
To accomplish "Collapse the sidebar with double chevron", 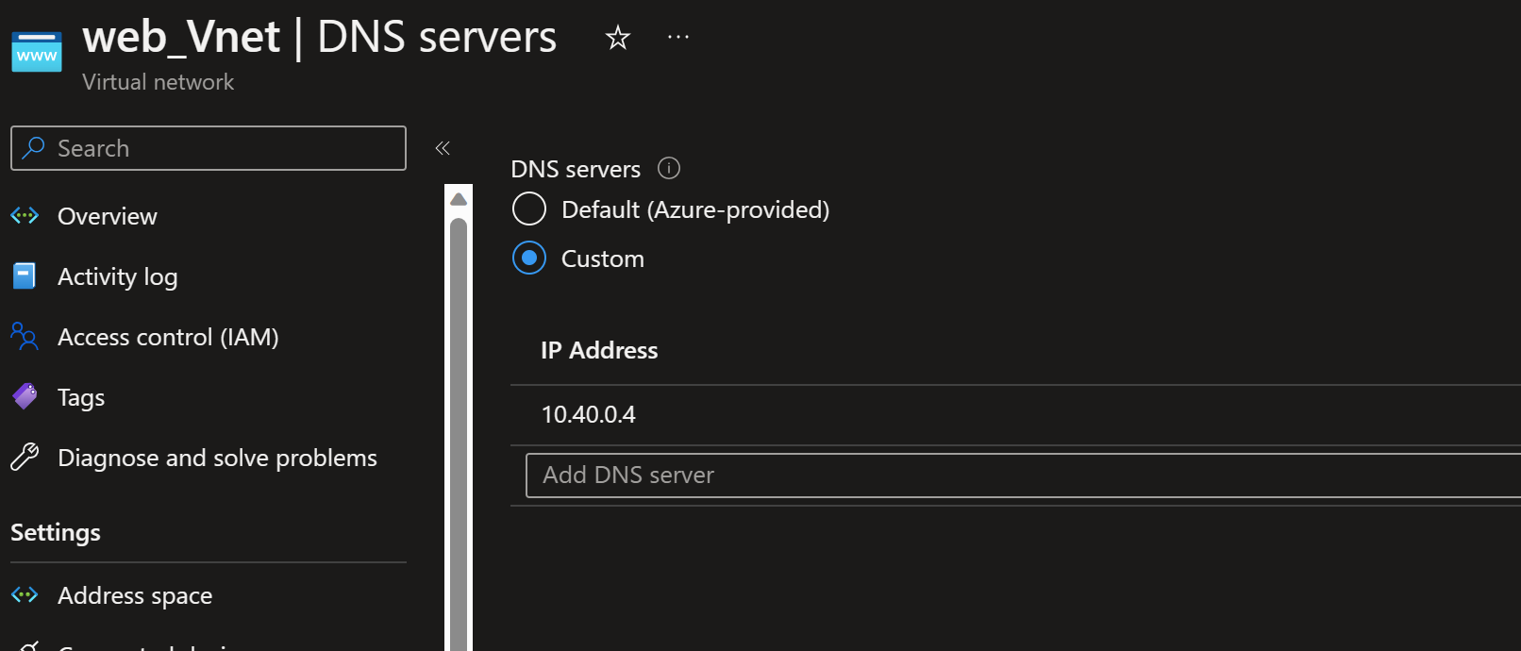I will click(x=443, y=148).
